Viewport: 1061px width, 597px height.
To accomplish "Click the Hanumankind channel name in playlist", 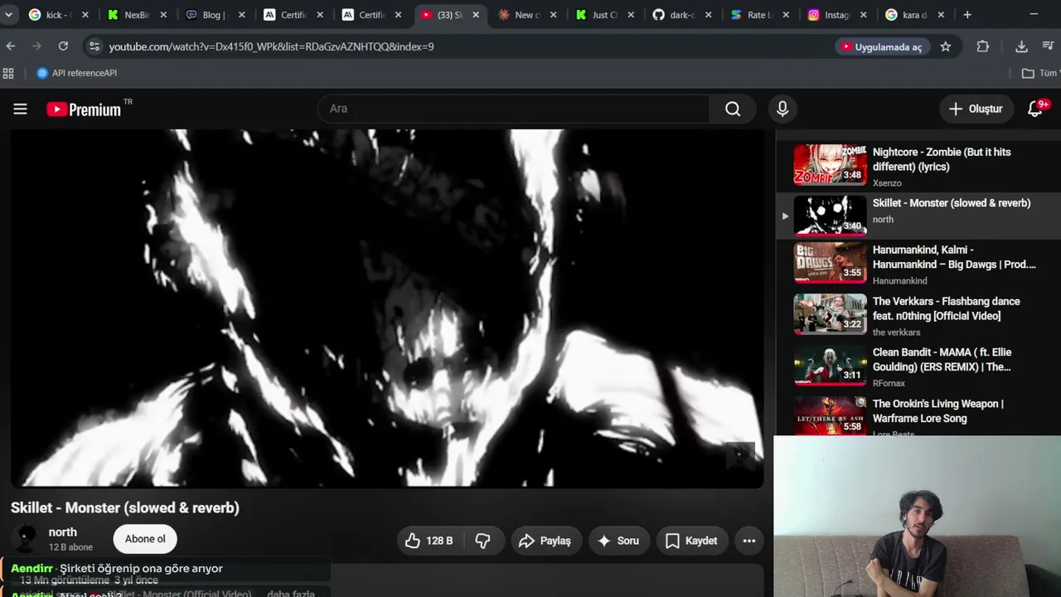I will click(899, 281).
